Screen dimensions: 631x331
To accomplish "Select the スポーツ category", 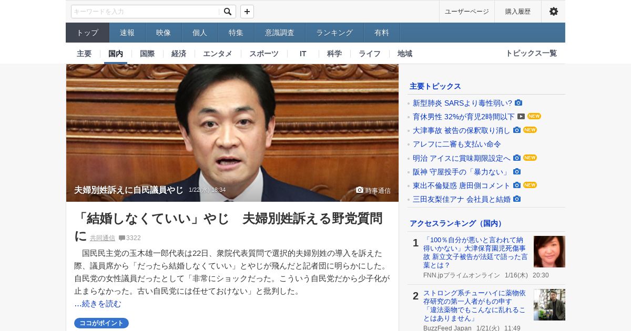I will coord(264,54).
